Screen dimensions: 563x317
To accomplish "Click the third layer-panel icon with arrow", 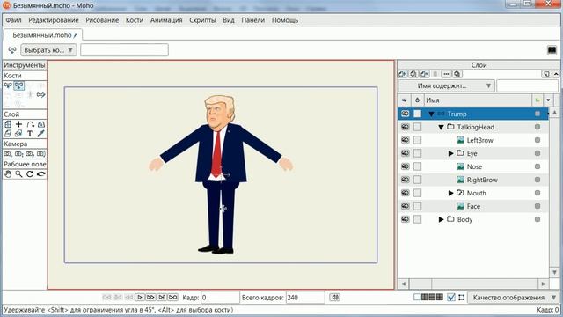I will click(424, 74).
